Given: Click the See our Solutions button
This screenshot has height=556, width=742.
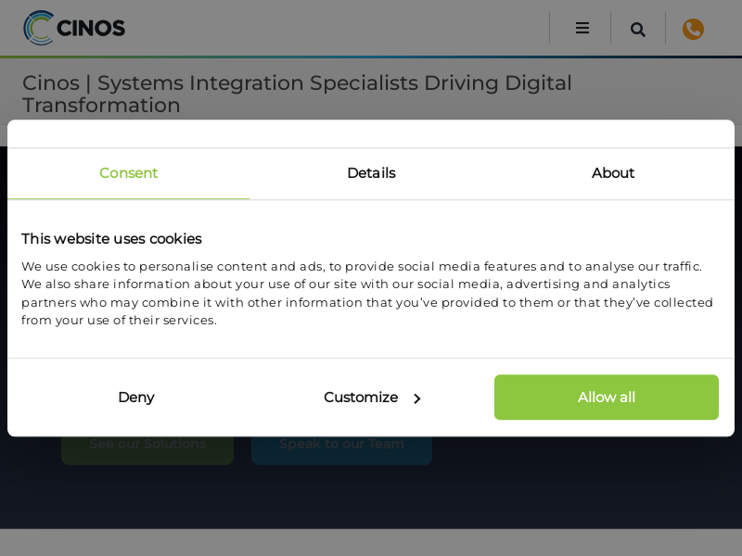Looking at the screenshot, I should [x=147, y=449].
